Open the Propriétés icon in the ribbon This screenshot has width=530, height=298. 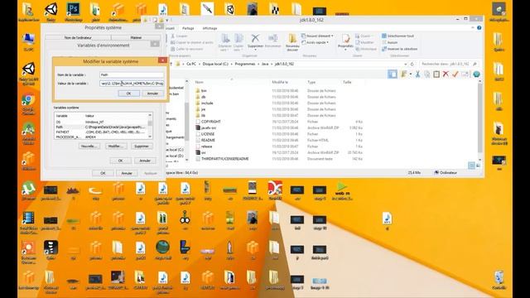coord(345,38)
